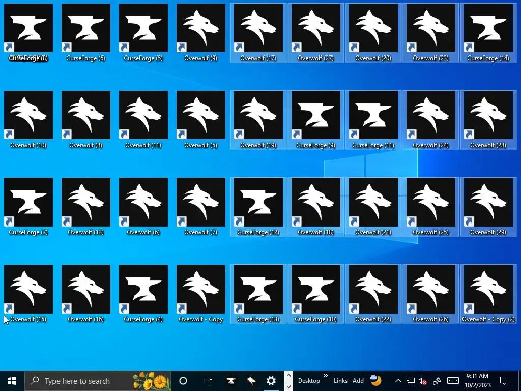
Task: Open the pen workspace tray icon
Action: pos(437,381)
